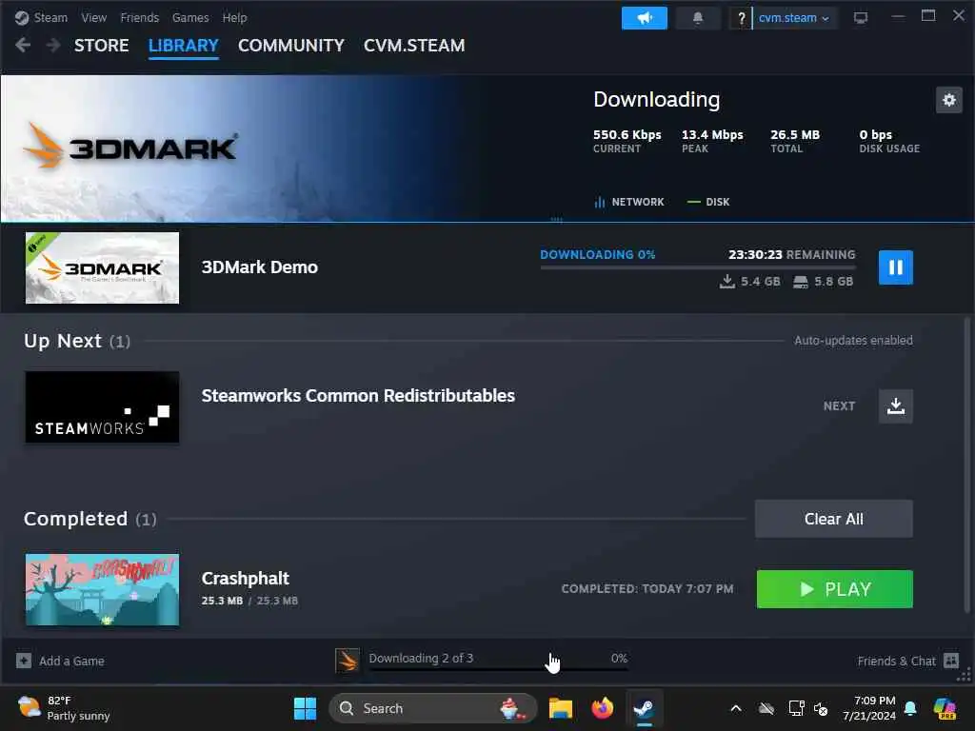Open File Explorer from the taskbar
The image size is (975, 731).
[x=560, y=708]
